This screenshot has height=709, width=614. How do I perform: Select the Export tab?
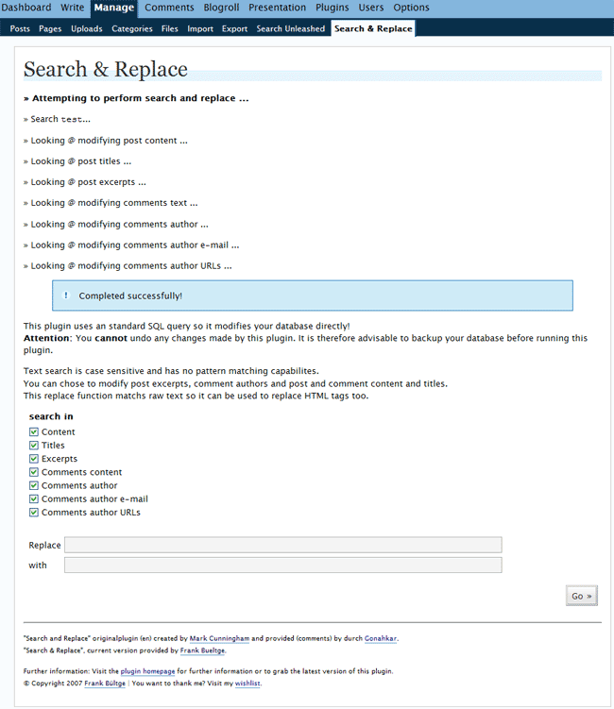234,28
